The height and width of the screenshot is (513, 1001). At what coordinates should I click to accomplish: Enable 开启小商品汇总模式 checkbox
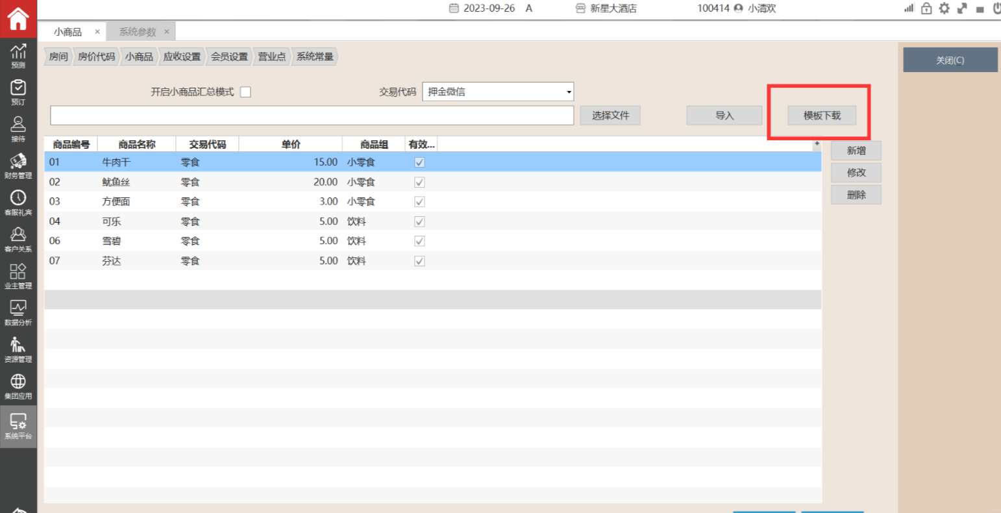[x=245, y=92]
